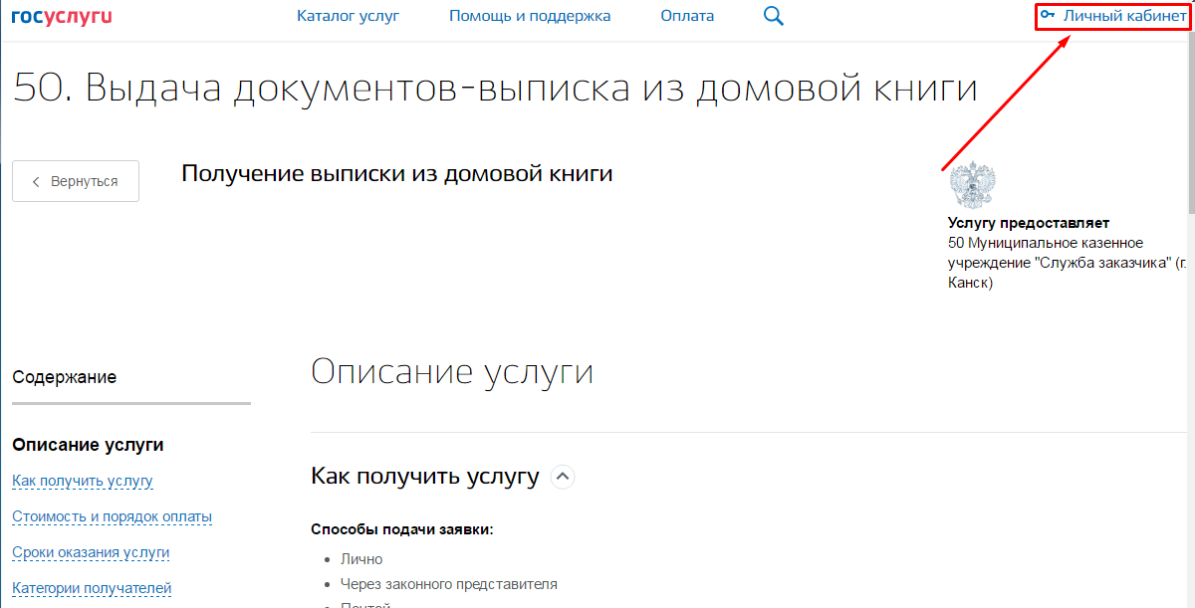Navigate to 'Категории получателей' section
This screenshot has height=608, width=1195.
point(92,588)
